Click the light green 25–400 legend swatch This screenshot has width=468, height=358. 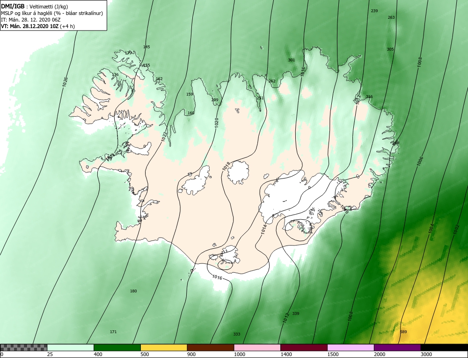point(71,348)
